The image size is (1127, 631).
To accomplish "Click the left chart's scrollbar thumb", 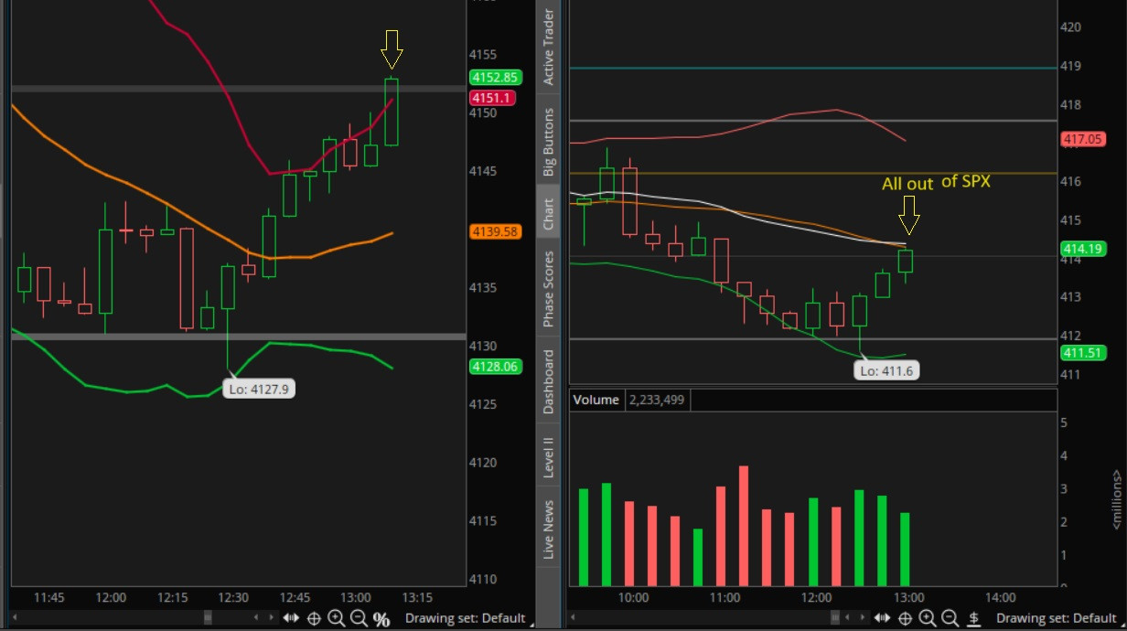I will tap(208, 618).
